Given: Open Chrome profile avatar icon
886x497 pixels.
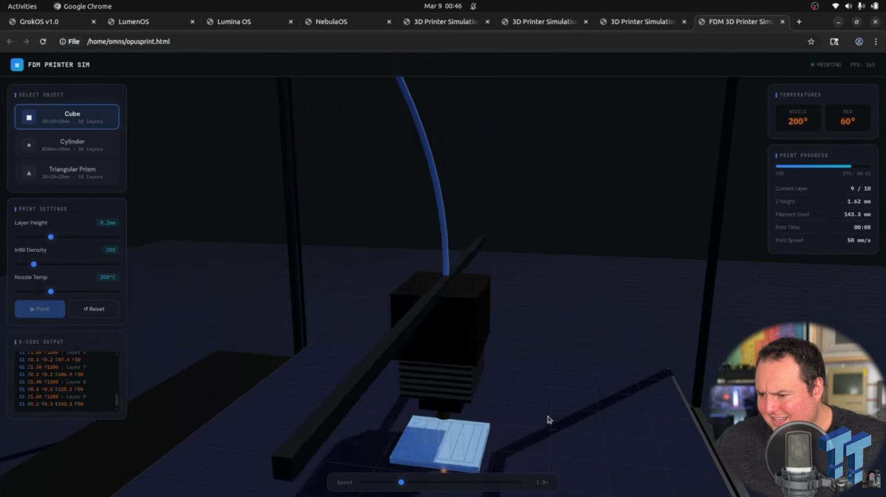Looking at the screenshot, I should pyautogui.click(x=859, y=41).
